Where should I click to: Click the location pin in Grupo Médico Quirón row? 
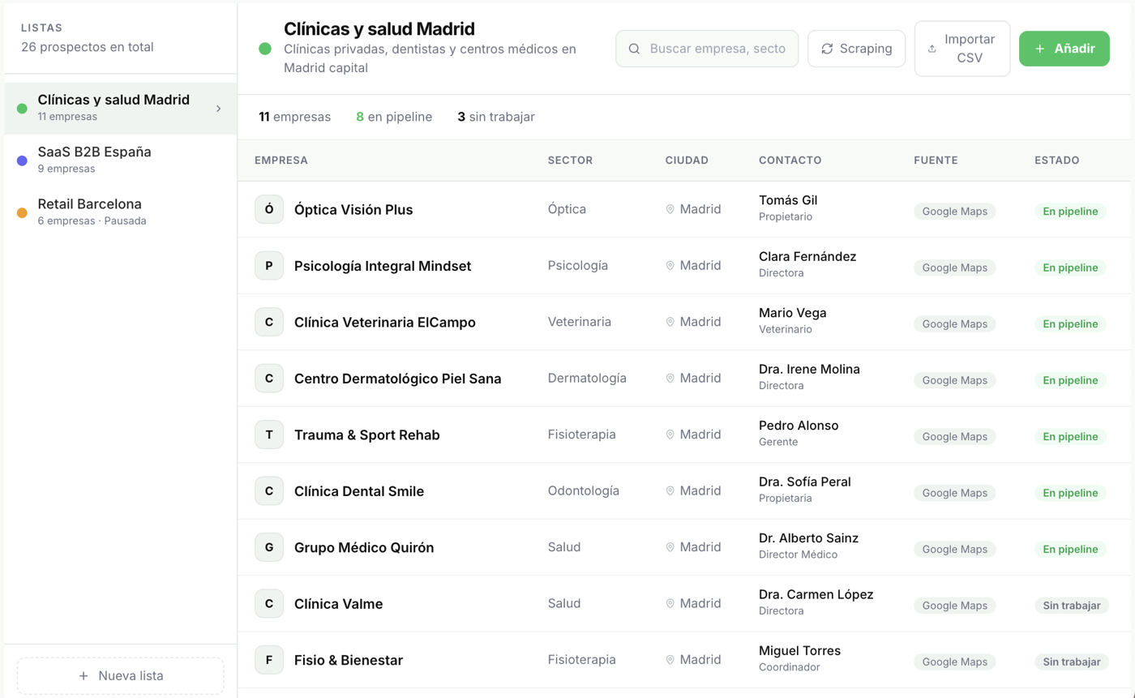[670, 547]
